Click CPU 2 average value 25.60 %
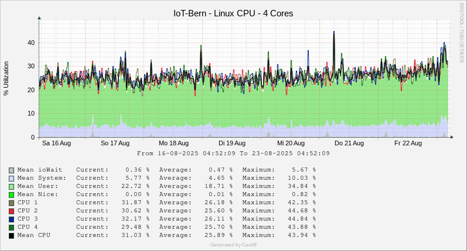This screenshot has width=467, height=251. click(219, 211)
